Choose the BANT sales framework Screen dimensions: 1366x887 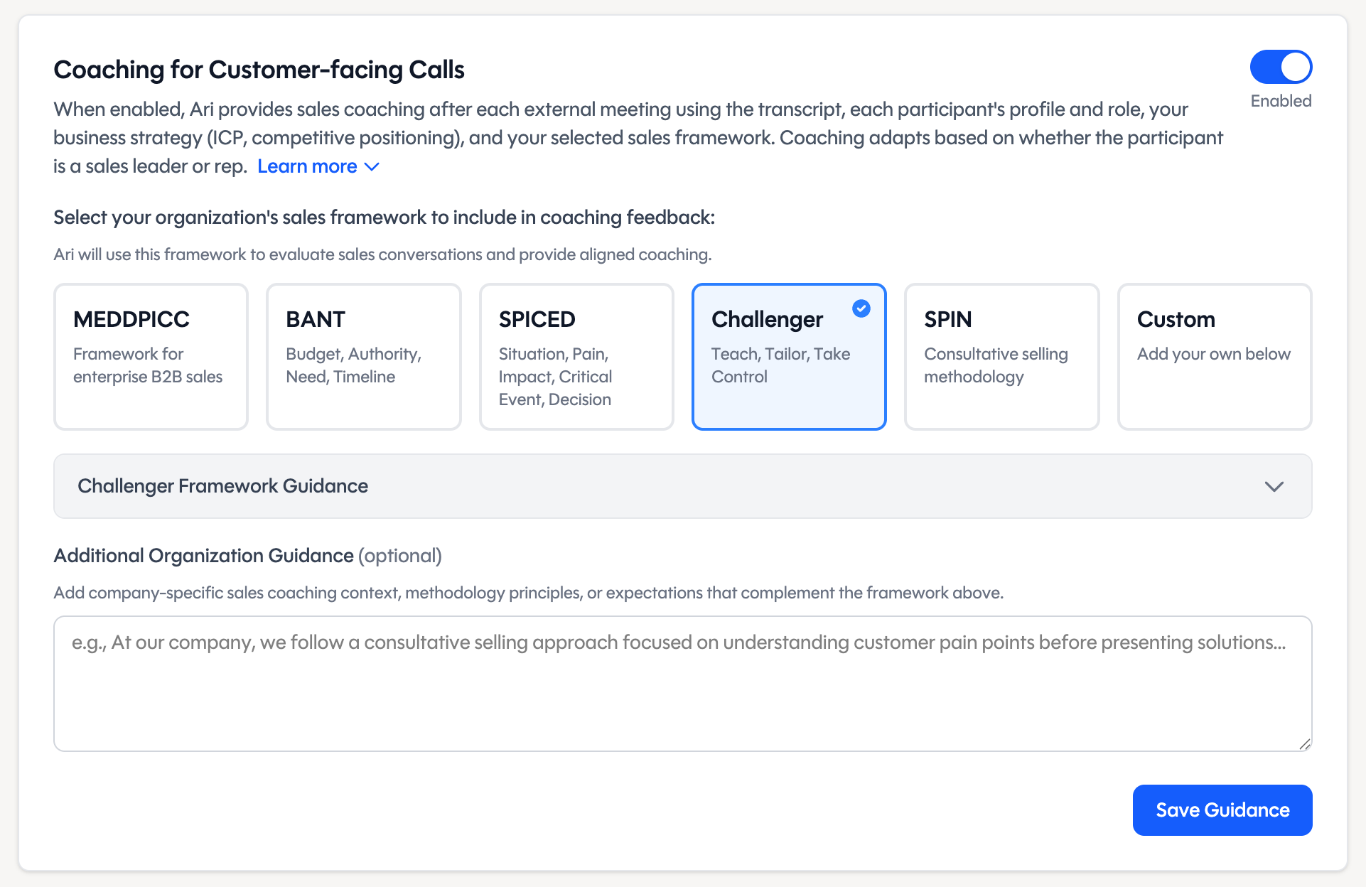(363, 357)
